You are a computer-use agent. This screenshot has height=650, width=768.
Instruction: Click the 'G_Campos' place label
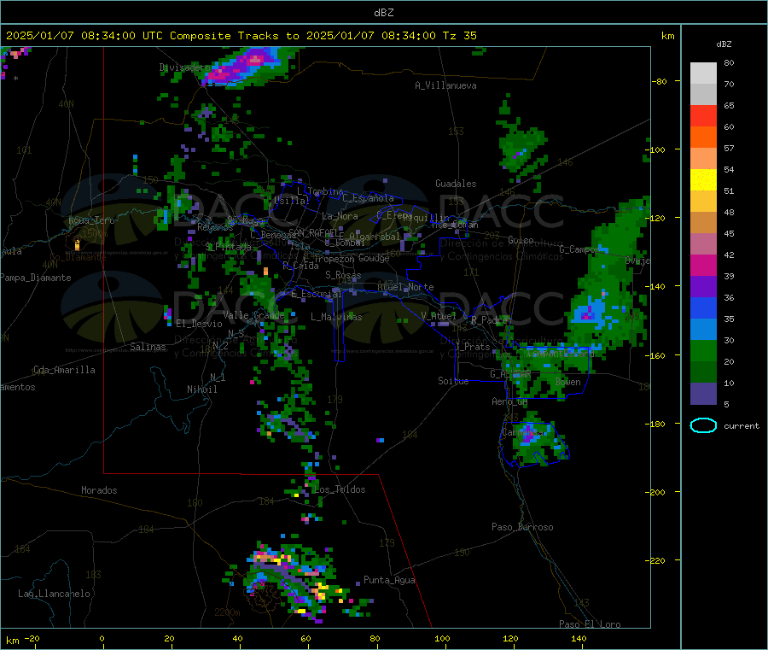tap(579, 249)
